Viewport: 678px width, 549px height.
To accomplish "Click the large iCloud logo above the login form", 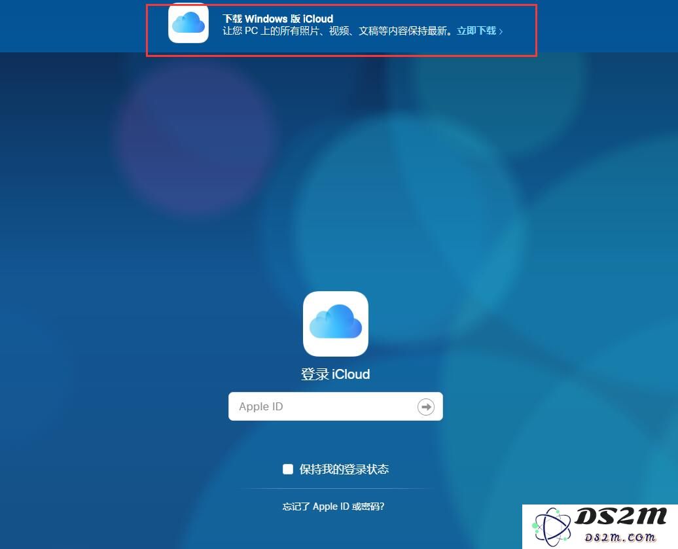I will [x=336, y=324].
